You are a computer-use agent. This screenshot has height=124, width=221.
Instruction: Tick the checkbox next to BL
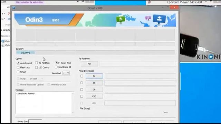(81, 76)
